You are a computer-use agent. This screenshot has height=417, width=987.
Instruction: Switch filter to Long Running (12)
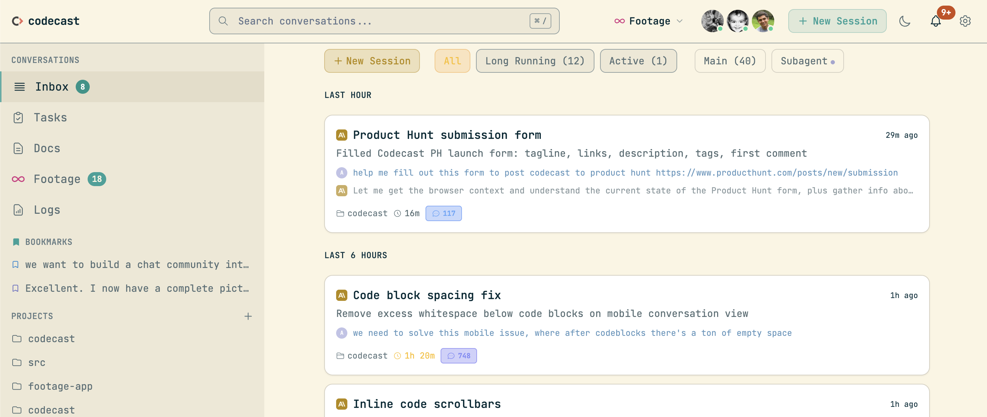pyautogui.click(x=535, y=61)
